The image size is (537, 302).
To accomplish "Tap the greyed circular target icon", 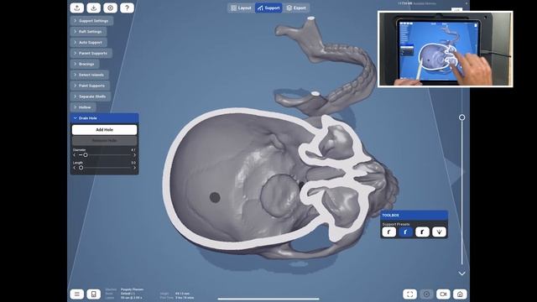I will (426, 294).
